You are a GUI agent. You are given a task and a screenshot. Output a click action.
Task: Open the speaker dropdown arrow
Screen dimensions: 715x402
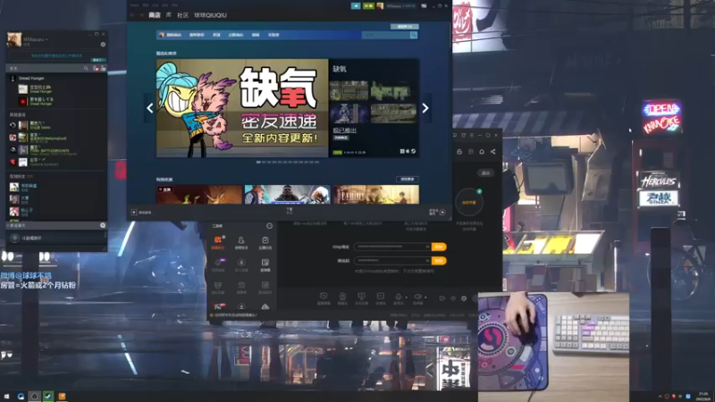point(425,297)
